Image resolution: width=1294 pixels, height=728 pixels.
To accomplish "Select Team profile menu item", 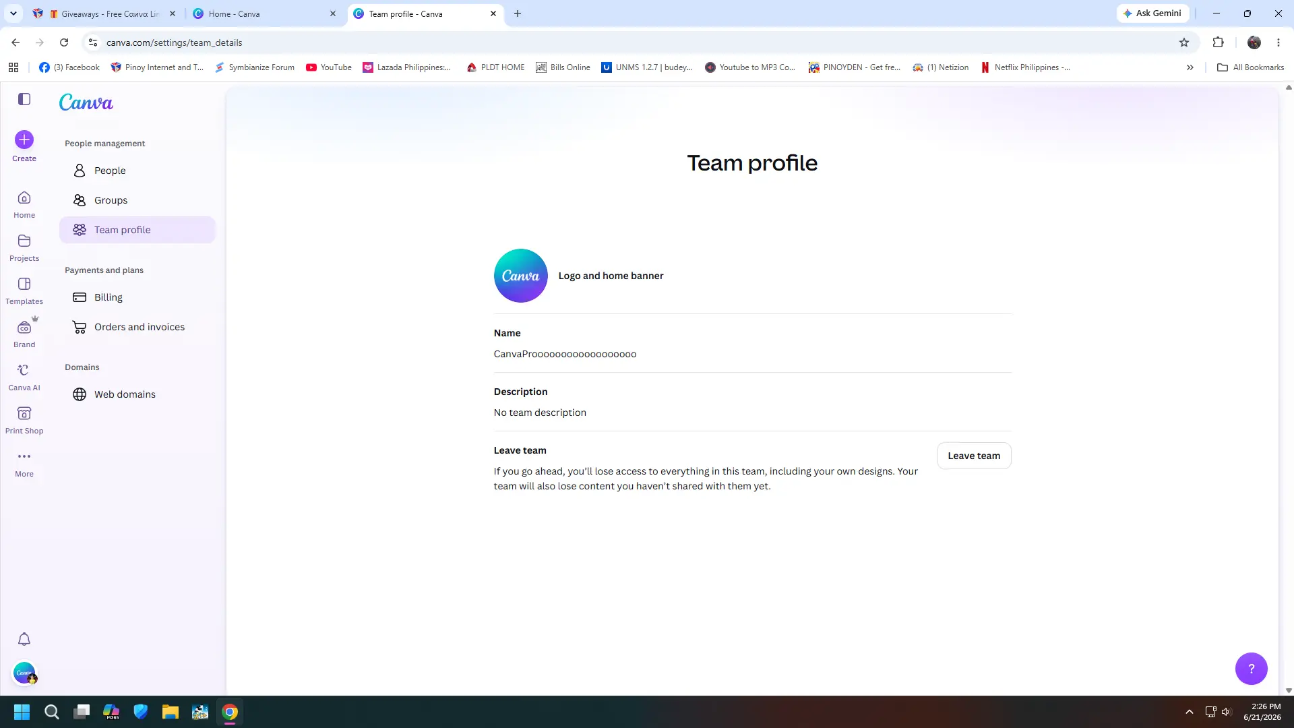I will [137, 230].
